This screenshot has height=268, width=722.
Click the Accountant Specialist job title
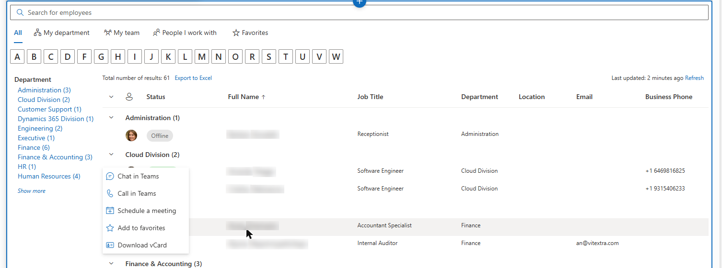384,225
